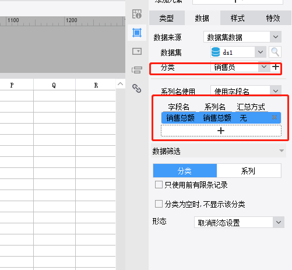Select the floating element sidebar icon
This screenshot has width=292, height=270.
coord(137,33)
